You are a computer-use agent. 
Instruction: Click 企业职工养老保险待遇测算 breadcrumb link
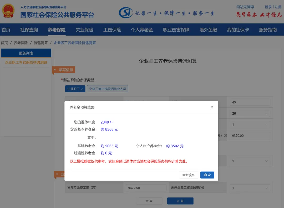pyautogui.click(x=75, y=43)
